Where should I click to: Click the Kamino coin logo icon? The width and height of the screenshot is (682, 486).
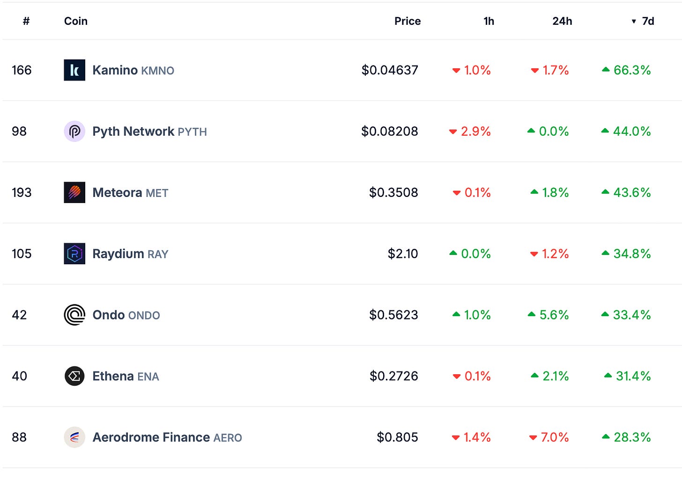click(74, 70)
